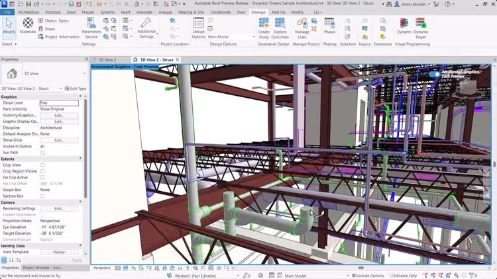
Task: Open Additional Settings menu
Action: click(x=146, y=28)
